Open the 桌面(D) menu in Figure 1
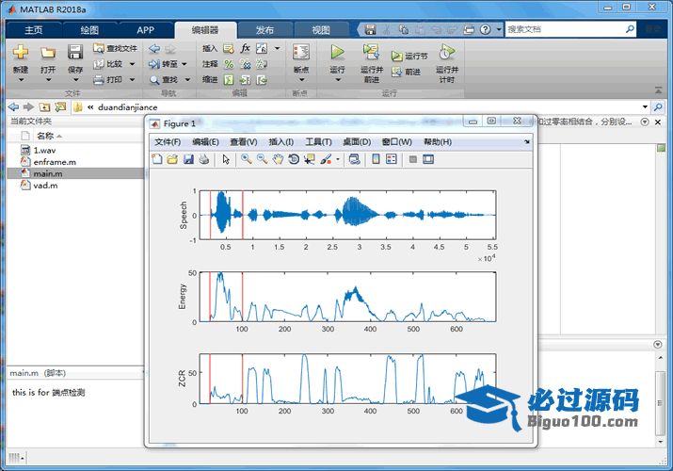 (x=357, y=142)
